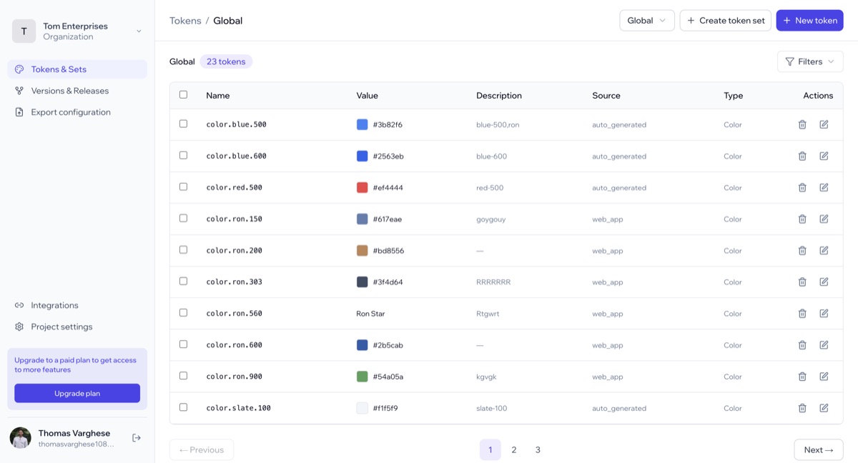Click the goygouy description cell
Viewport: 858px width, 463px height.
(491, 219)
